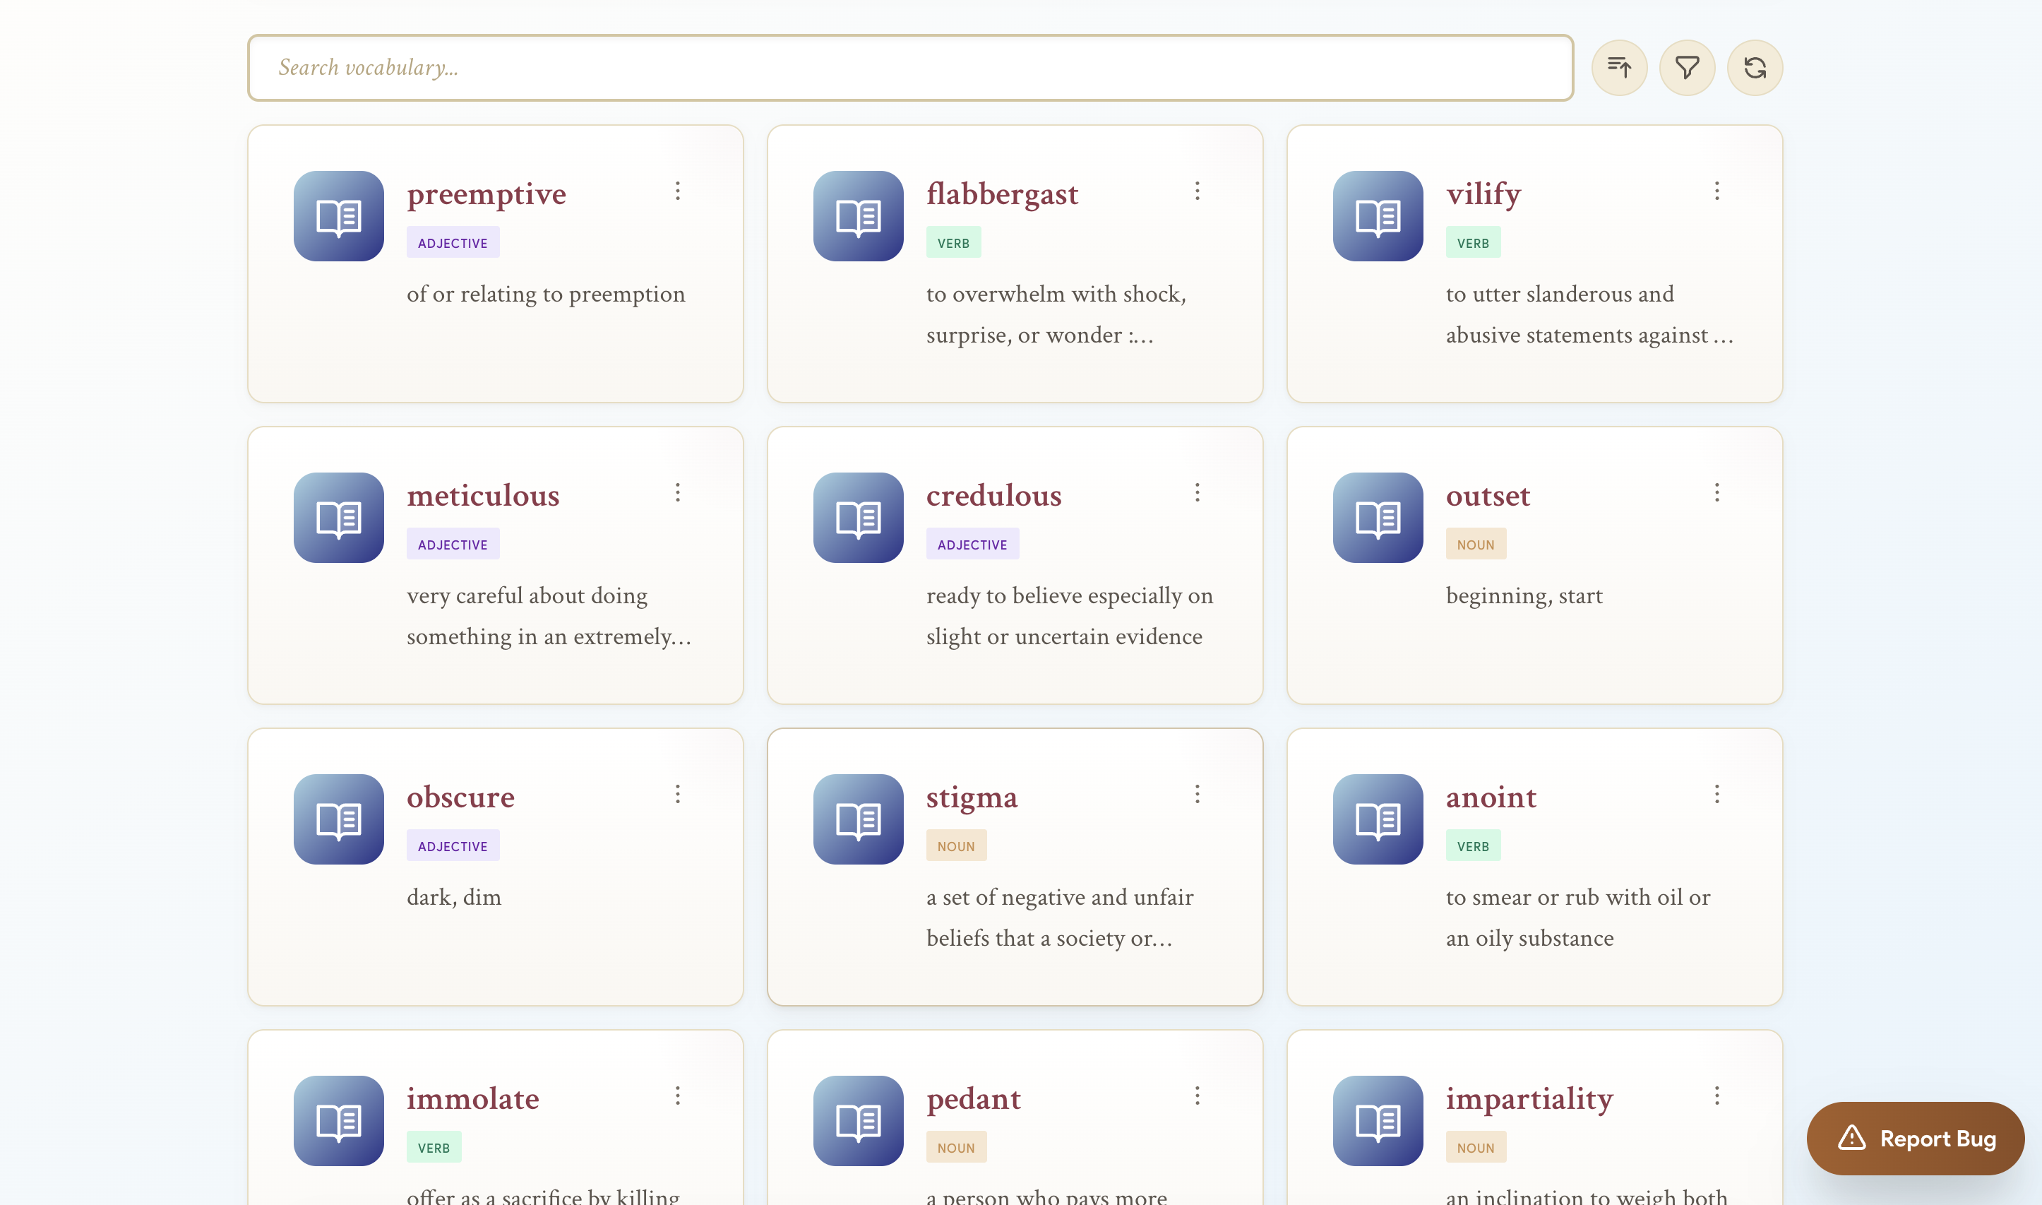Open the options menu on the pedant card
Image resolution: width=2042 pixels, height=1205 pixels.
tap(1197, 1096)
